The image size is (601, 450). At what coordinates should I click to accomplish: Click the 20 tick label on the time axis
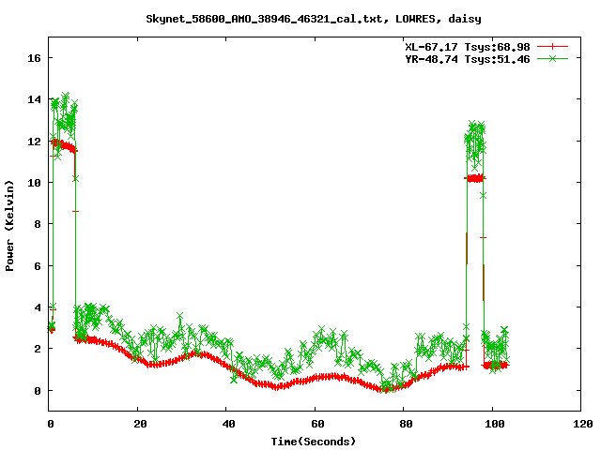point(140,424)
